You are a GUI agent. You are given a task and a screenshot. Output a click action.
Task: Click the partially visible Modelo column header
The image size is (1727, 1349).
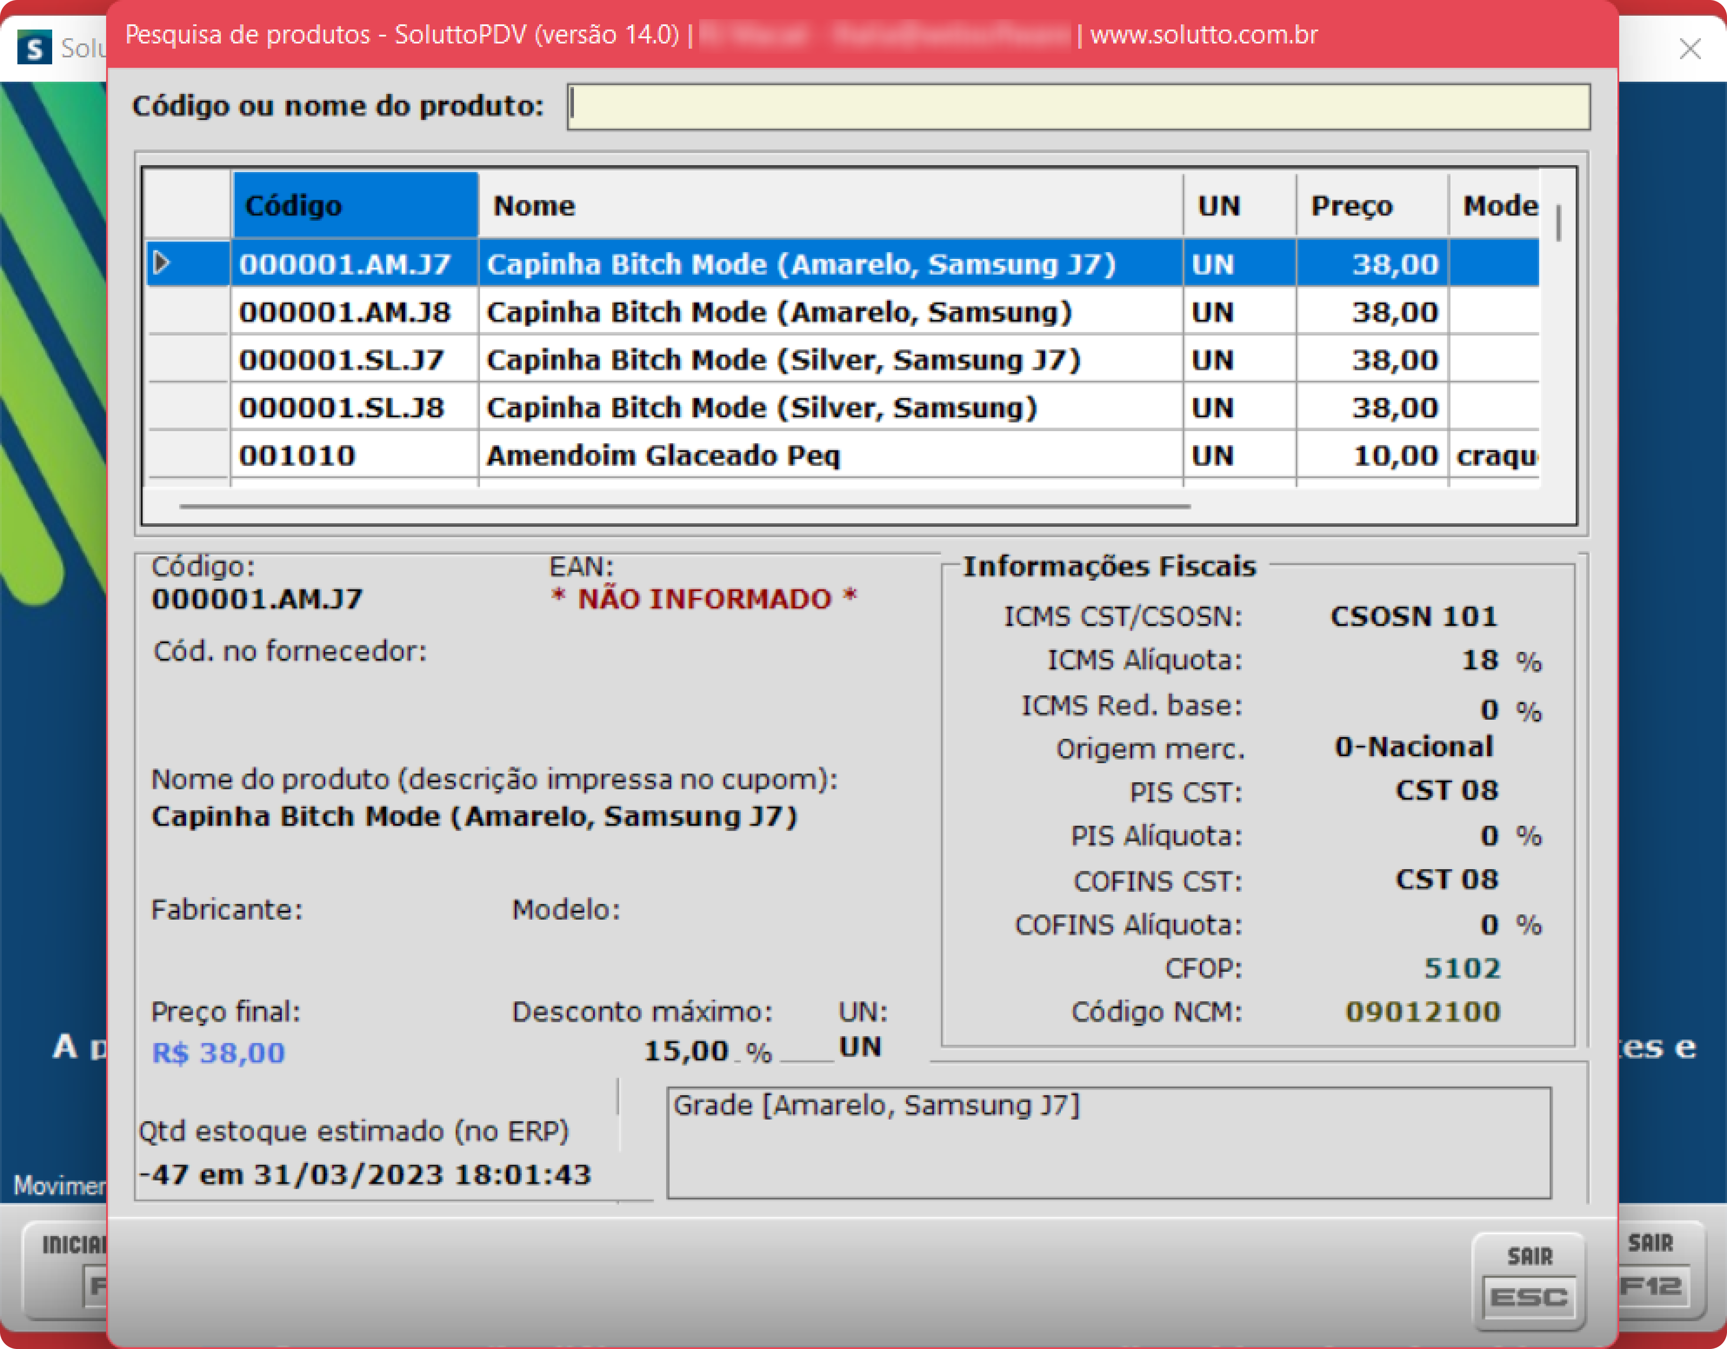[x=1494, y=206]
